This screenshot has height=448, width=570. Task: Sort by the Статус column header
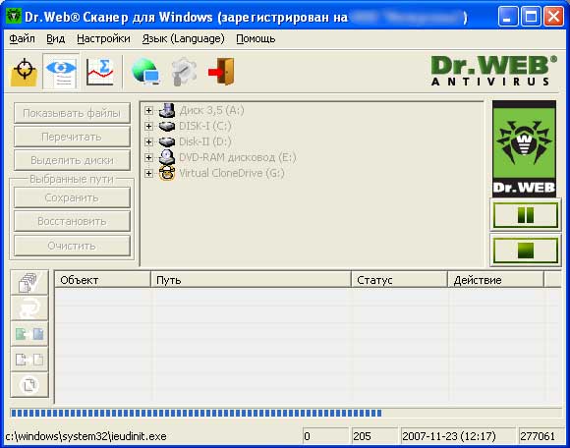point(400,280)
